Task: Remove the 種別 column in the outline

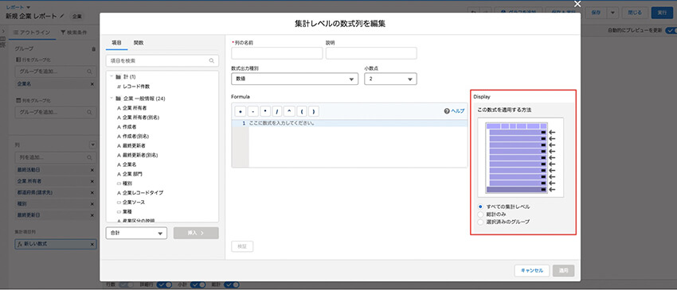Action: pyautogui.click(x=92, y=204)
